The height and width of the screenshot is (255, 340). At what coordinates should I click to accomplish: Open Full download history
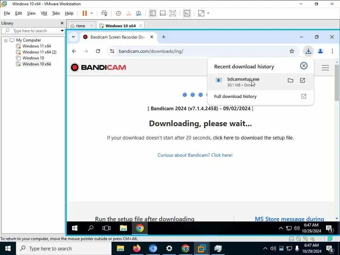pos(260,97)
